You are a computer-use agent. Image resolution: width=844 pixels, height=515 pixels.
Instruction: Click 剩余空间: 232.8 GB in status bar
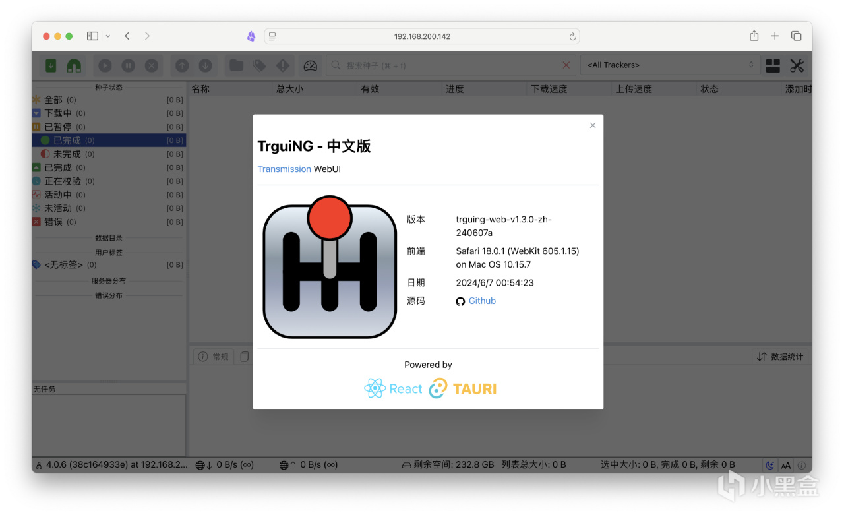point(448,464)
